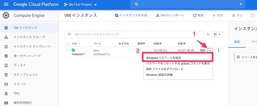Choose RDP ファイルをダウンロード from menu
The height and width of the screenshot is (106, 257).
pyautogui.click(x=165, y=69)
